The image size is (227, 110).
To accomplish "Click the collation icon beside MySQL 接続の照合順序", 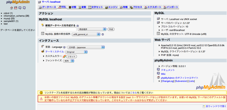I will (43, 34).
